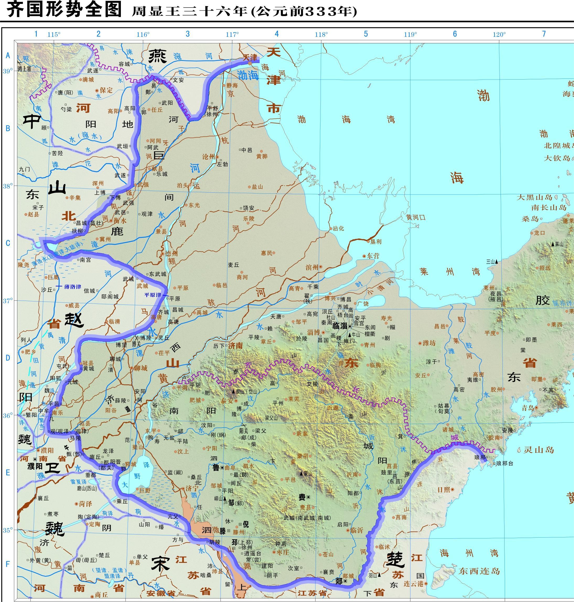Image resolution: width=574 pixels, height=602 pixels.
Task: Select the town label "观(观泽、观津)"
Action: [69, 431]
